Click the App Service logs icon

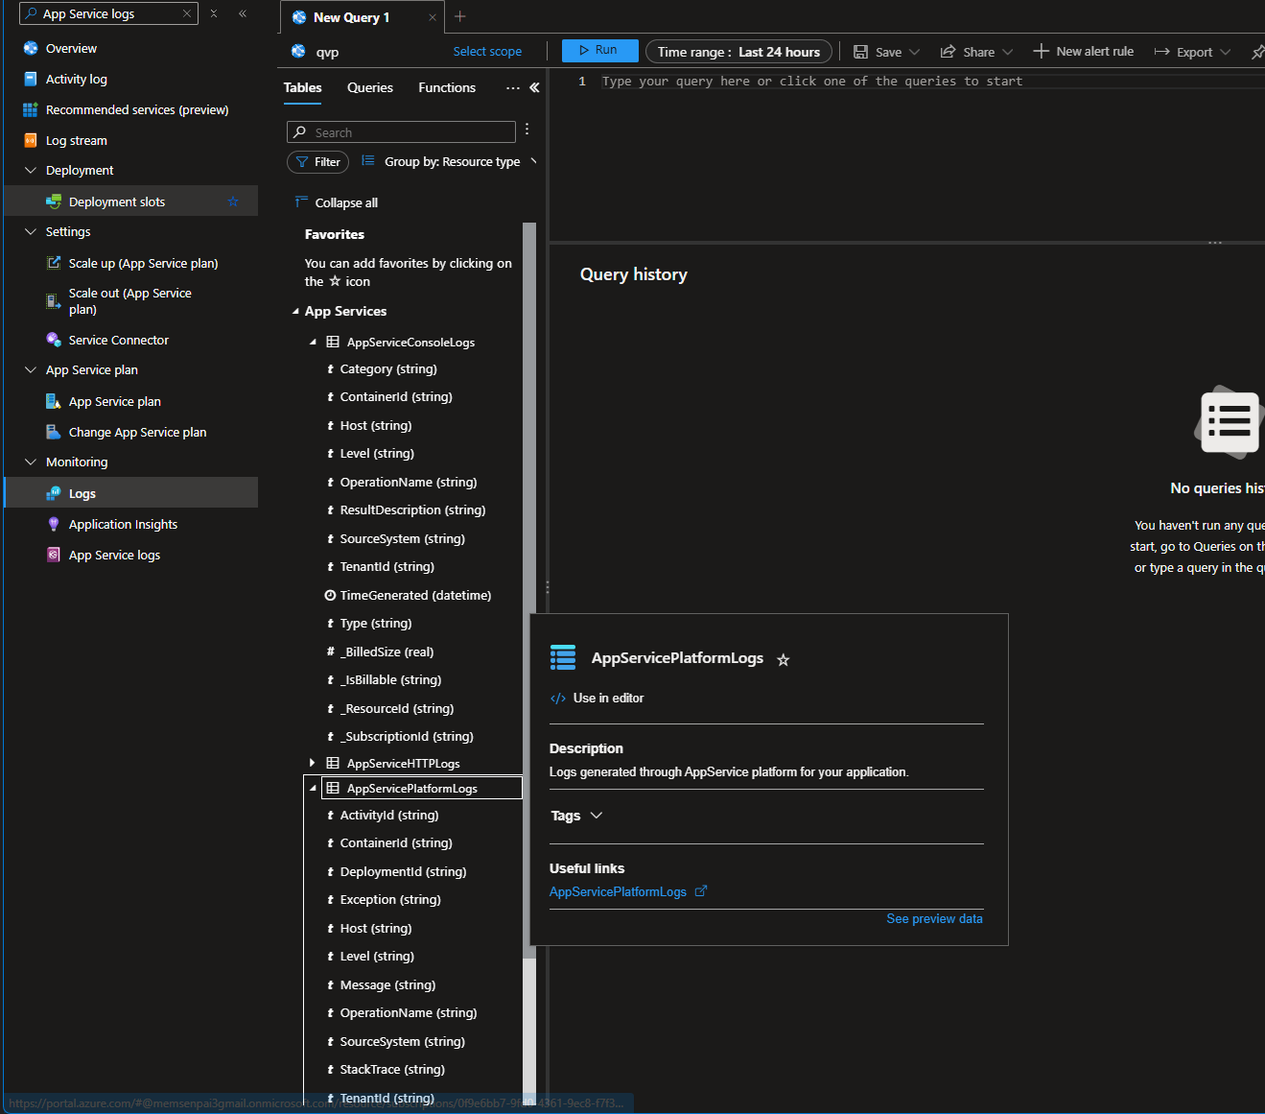54,555
